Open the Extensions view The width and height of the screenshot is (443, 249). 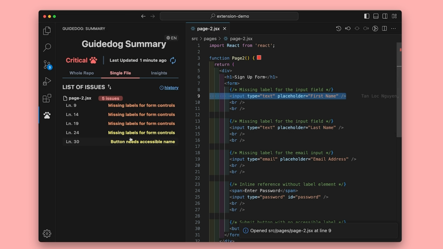tap(47, 98)
